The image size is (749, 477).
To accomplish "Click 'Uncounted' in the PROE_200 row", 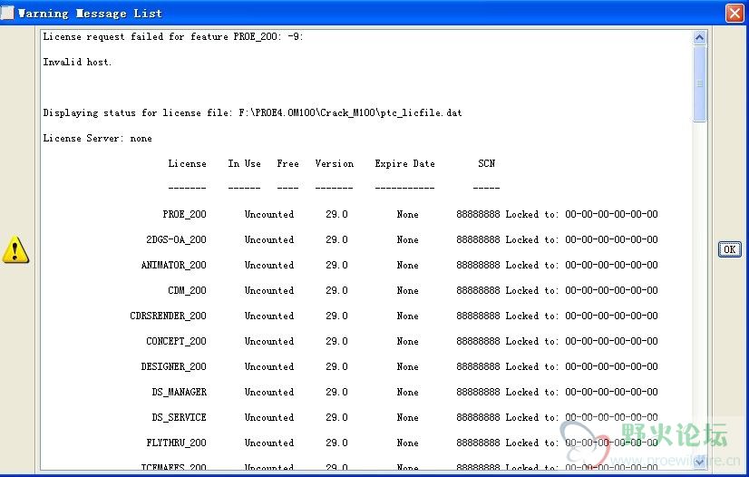I will pyautogui.click(x=269, y=214).
